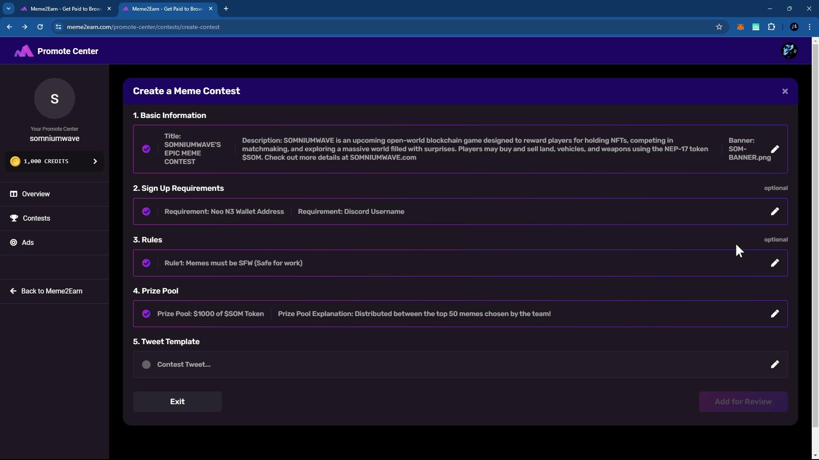Reload the current page
The image size is (819, 460).
(x=40, y=27)
